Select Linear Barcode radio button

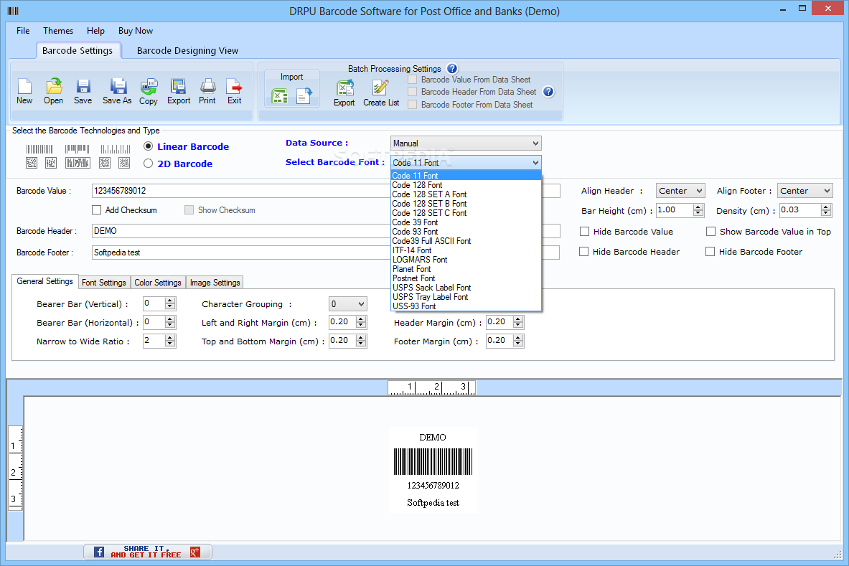point(149,146)
